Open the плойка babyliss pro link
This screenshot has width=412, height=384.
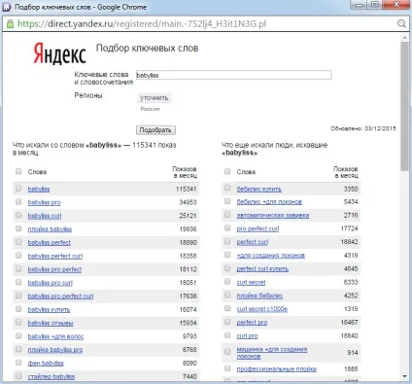(55, 350)
